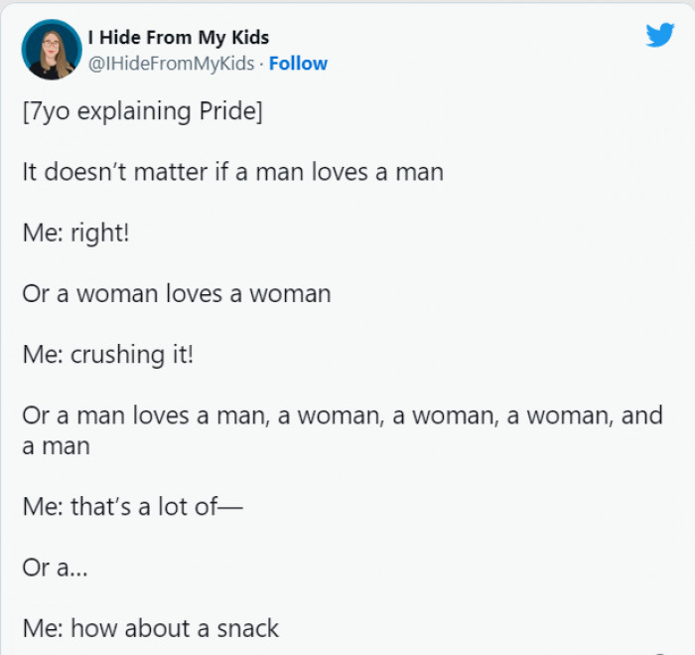Click the display name I Hide From My Kids

tap(179, 38)
